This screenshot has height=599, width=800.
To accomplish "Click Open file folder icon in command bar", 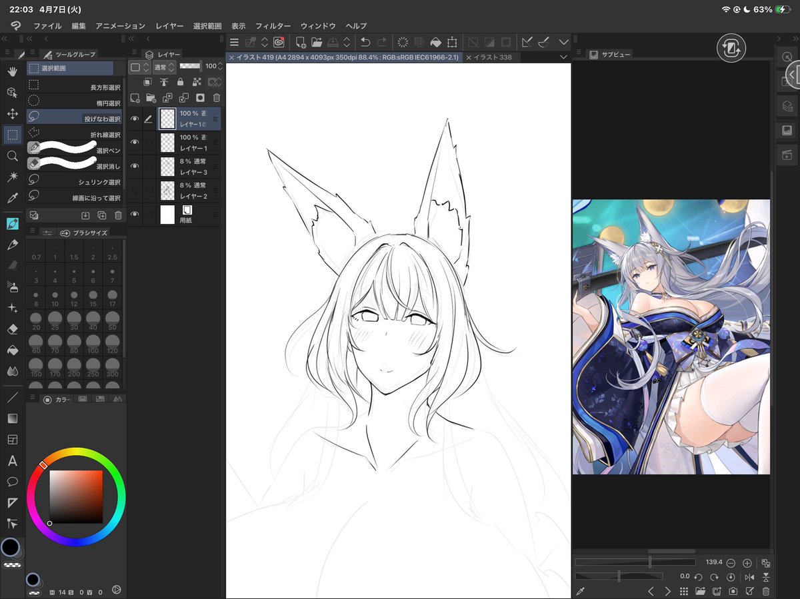I will pos(317,42).
